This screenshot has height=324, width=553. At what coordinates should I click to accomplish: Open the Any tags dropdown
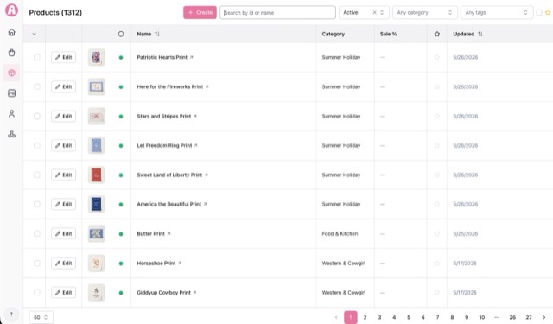click(497, 13)
